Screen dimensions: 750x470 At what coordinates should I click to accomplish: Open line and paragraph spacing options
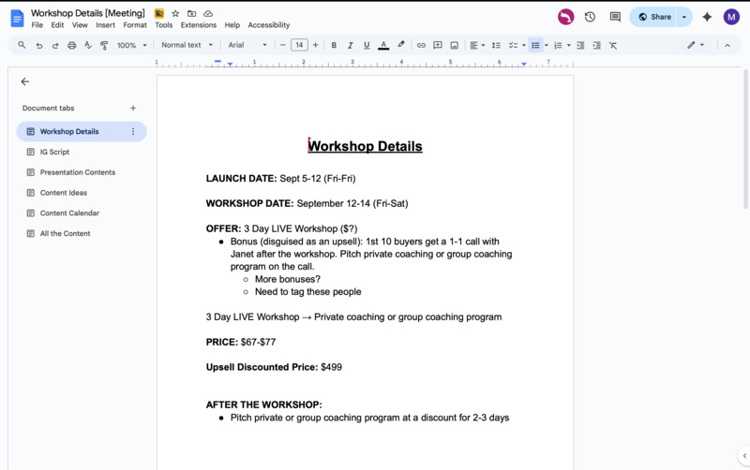pyautogui.click(x=496, y=45)
